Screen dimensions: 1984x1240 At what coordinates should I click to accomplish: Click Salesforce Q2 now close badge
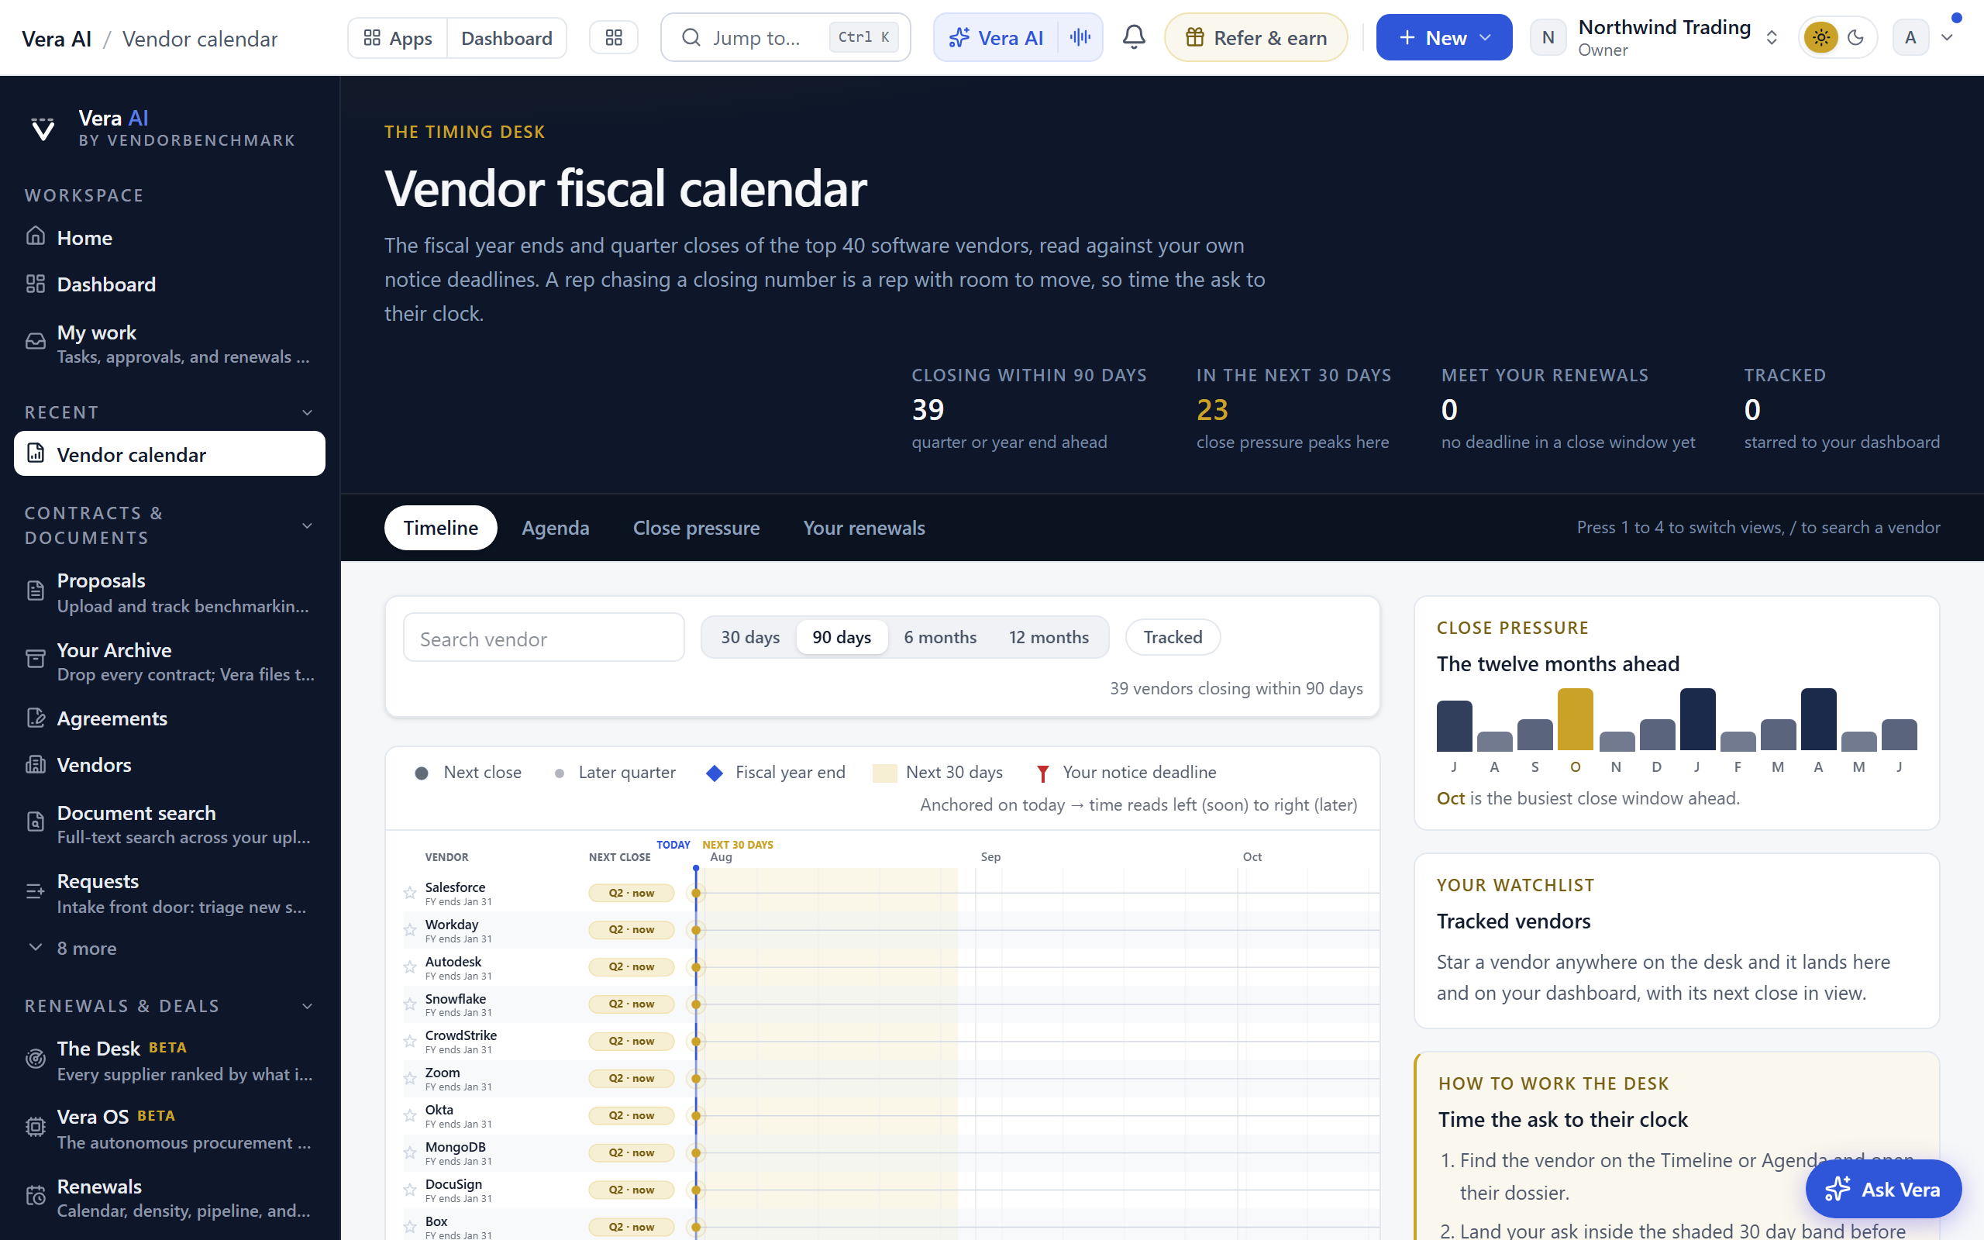pyautogui.click(x=632, y=893)
